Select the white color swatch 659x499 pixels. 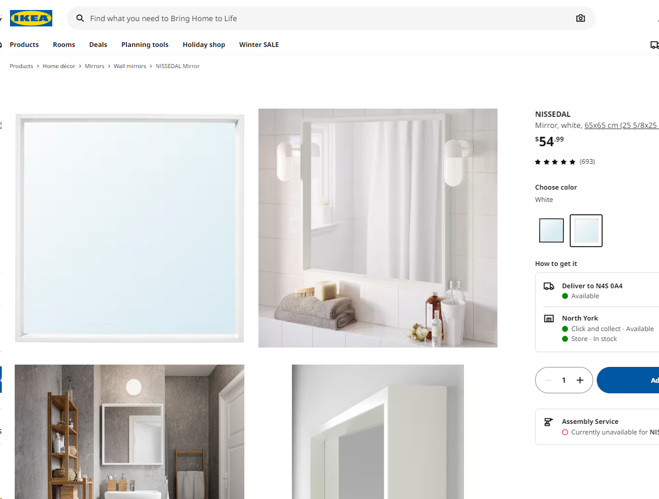click(x=586, y=231)
